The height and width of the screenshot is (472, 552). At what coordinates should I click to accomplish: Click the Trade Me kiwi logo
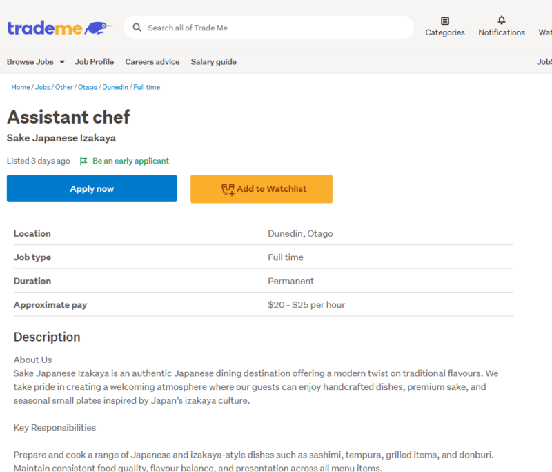(59, 28)
